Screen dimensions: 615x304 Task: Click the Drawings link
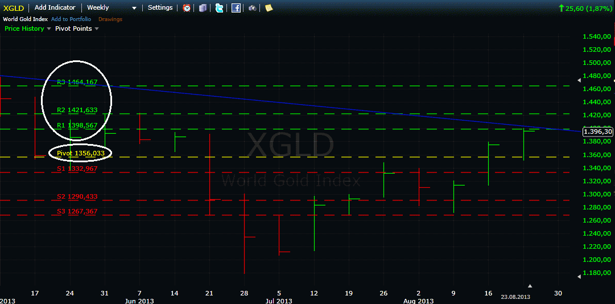tap(110, 19)
